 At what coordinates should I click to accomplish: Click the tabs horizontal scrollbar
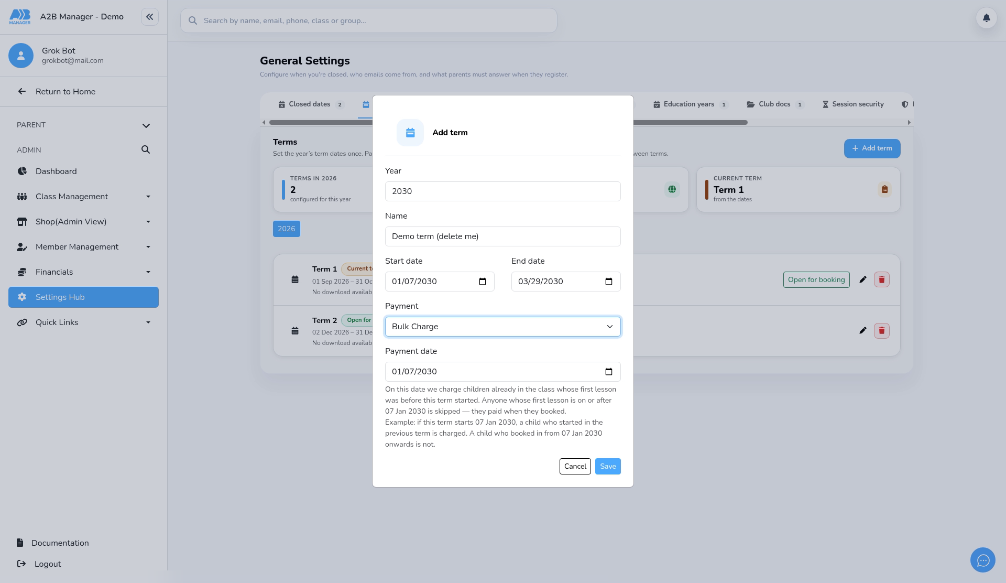click(x=508, y=123)
